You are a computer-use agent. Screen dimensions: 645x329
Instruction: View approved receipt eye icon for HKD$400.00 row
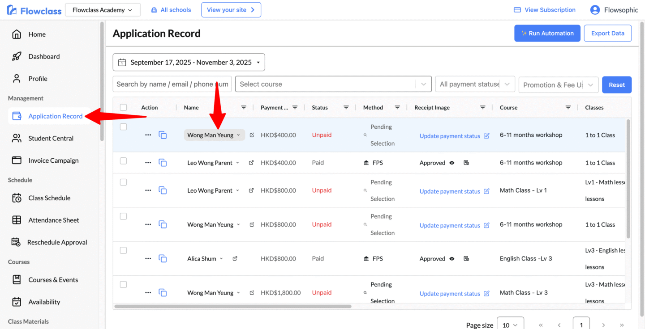pyautogui.click(x=452, y=163)
